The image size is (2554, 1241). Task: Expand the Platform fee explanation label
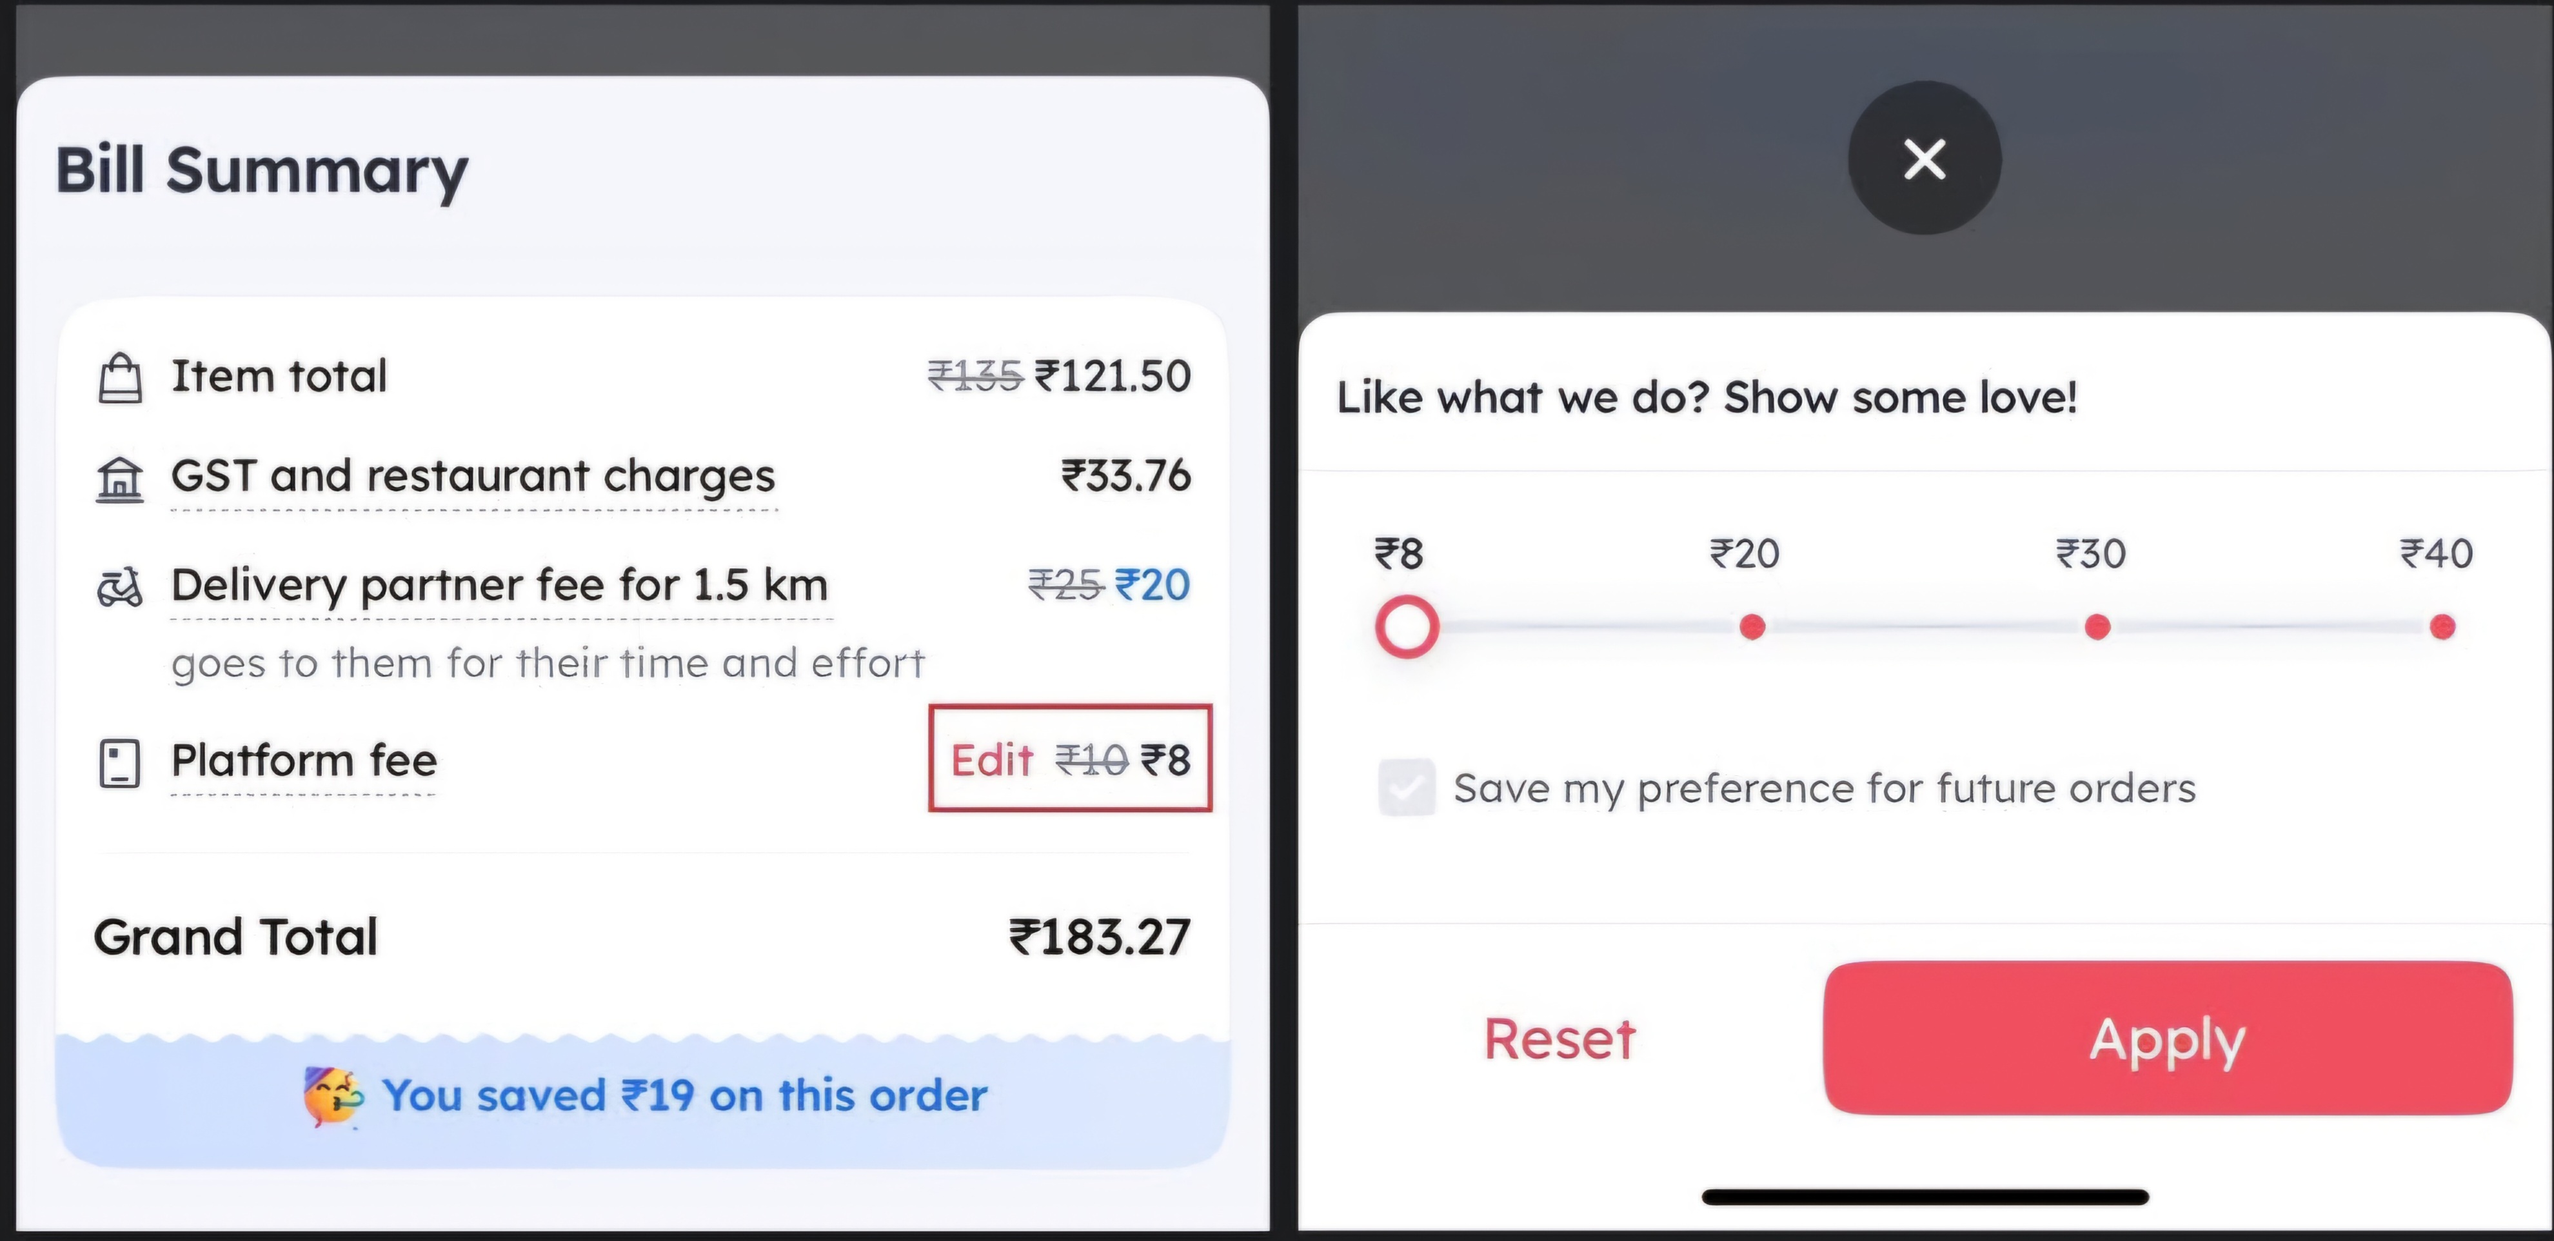303,761
